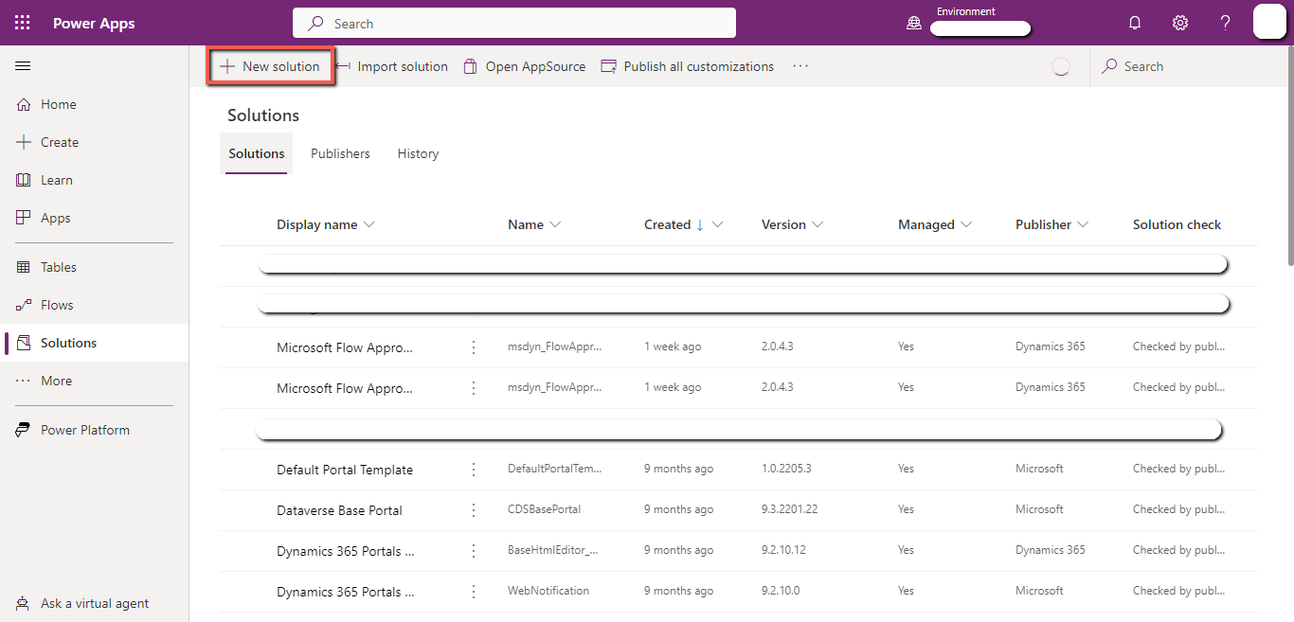This screenshot has width=1294, height=622.
Task: Open options for WebNotification solution row
Action: pyautogui.click(x=474, y=592)
